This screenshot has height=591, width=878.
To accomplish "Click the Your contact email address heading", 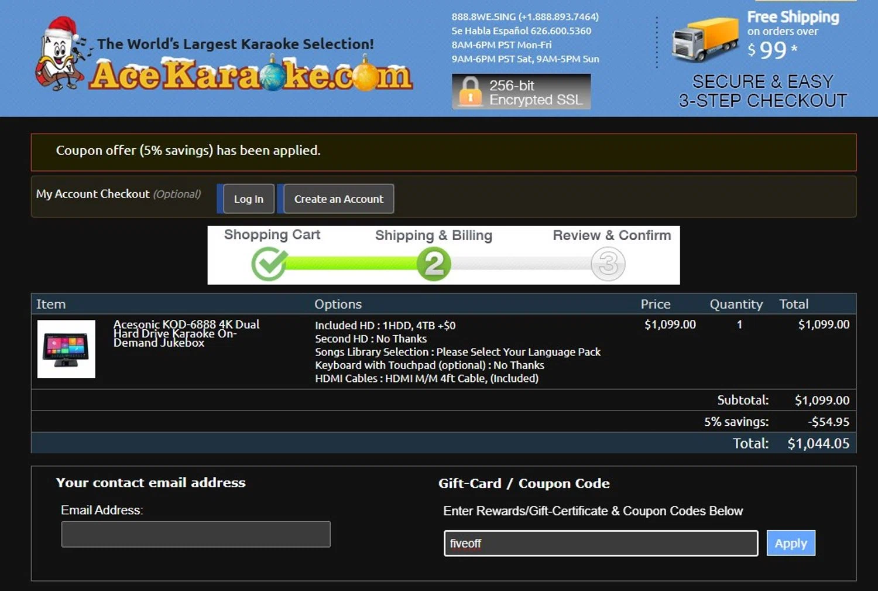I will coord(150,483).
